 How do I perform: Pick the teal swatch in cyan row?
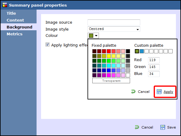99,66
